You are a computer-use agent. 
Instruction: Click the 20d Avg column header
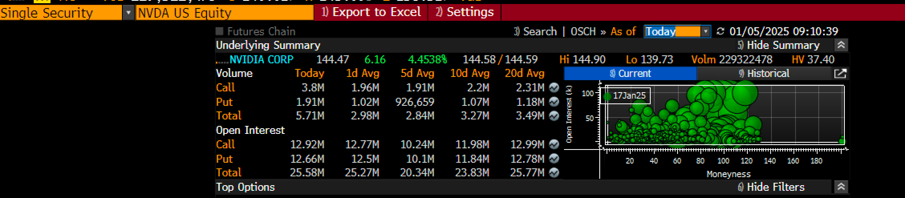pos(525,73)
